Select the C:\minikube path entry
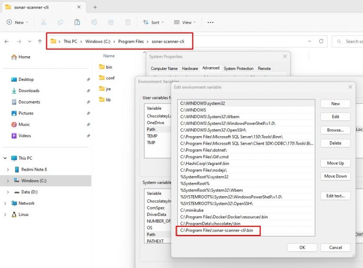The image size is (363, 268). pos(246,210)
